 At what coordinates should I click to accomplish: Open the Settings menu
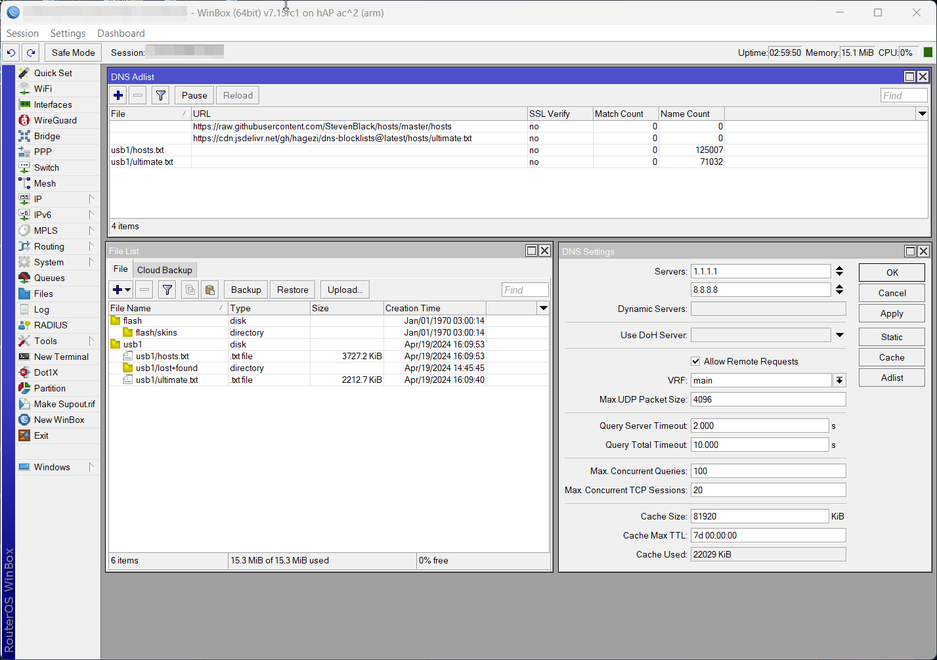click(68, 33)
